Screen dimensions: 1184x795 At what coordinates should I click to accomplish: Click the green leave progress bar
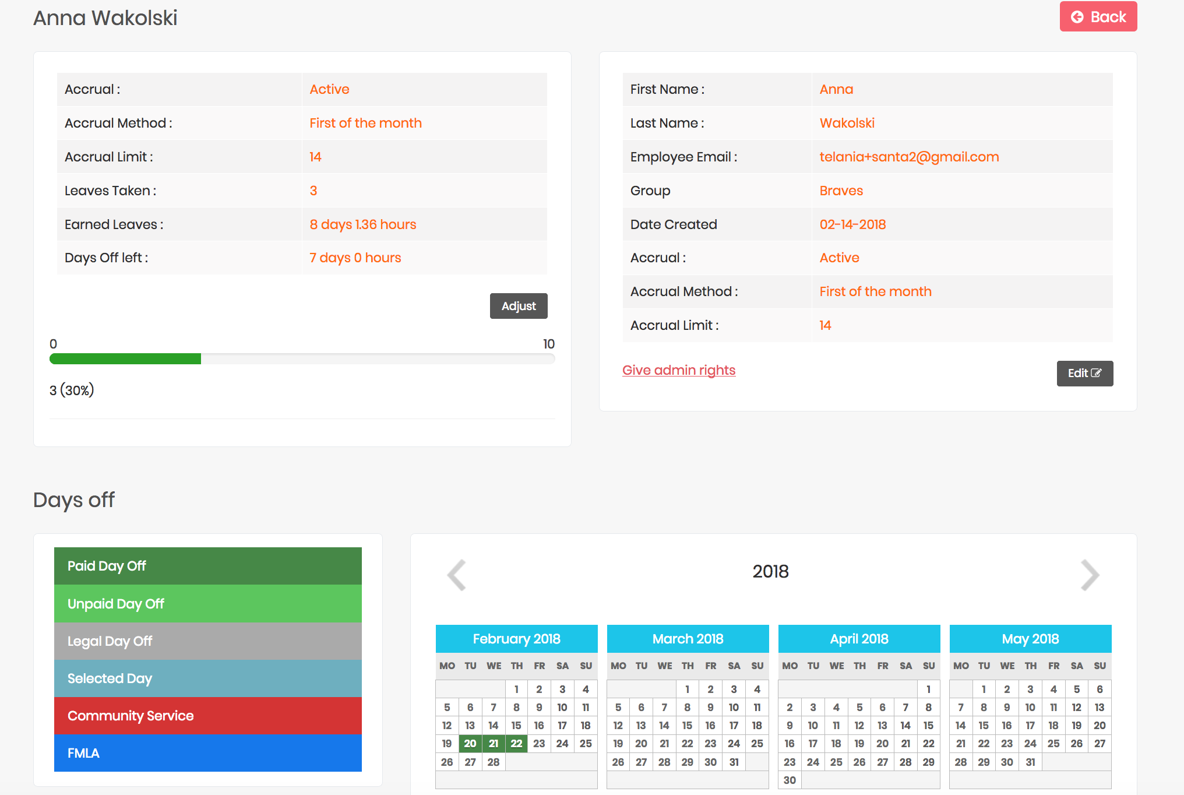tap(125, 359)
